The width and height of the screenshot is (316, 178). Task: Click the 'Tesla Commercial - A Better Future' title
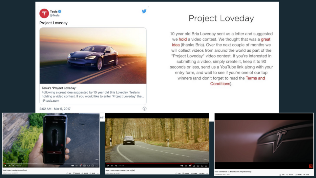click(x=233, y=171)
